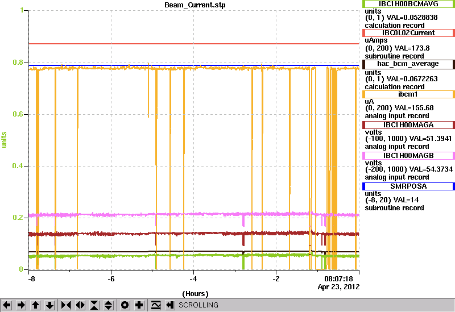
Task: Click the value text VAL=0.0528838
Action: pyautogui.click(x=412, y=18)
